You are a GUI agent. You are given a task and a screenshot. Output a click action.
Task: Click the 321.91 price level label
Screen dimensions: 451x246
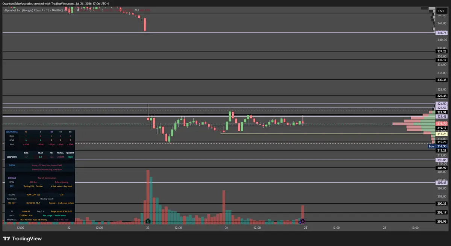pyautogui.click(x=442, y=112)
